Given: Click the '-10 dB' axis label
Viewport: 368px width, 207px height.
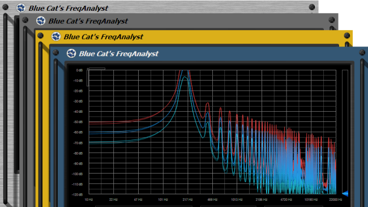Looking at the screenshot, I should coord(78,81).
